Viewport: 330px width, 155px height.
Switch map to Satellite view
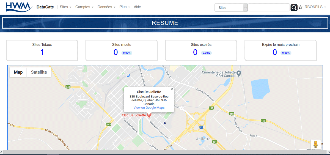39,72
